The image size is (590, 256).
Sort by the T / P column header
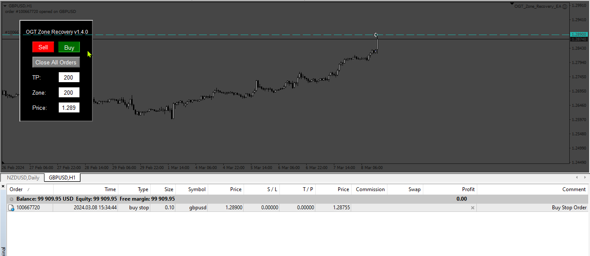298,189
